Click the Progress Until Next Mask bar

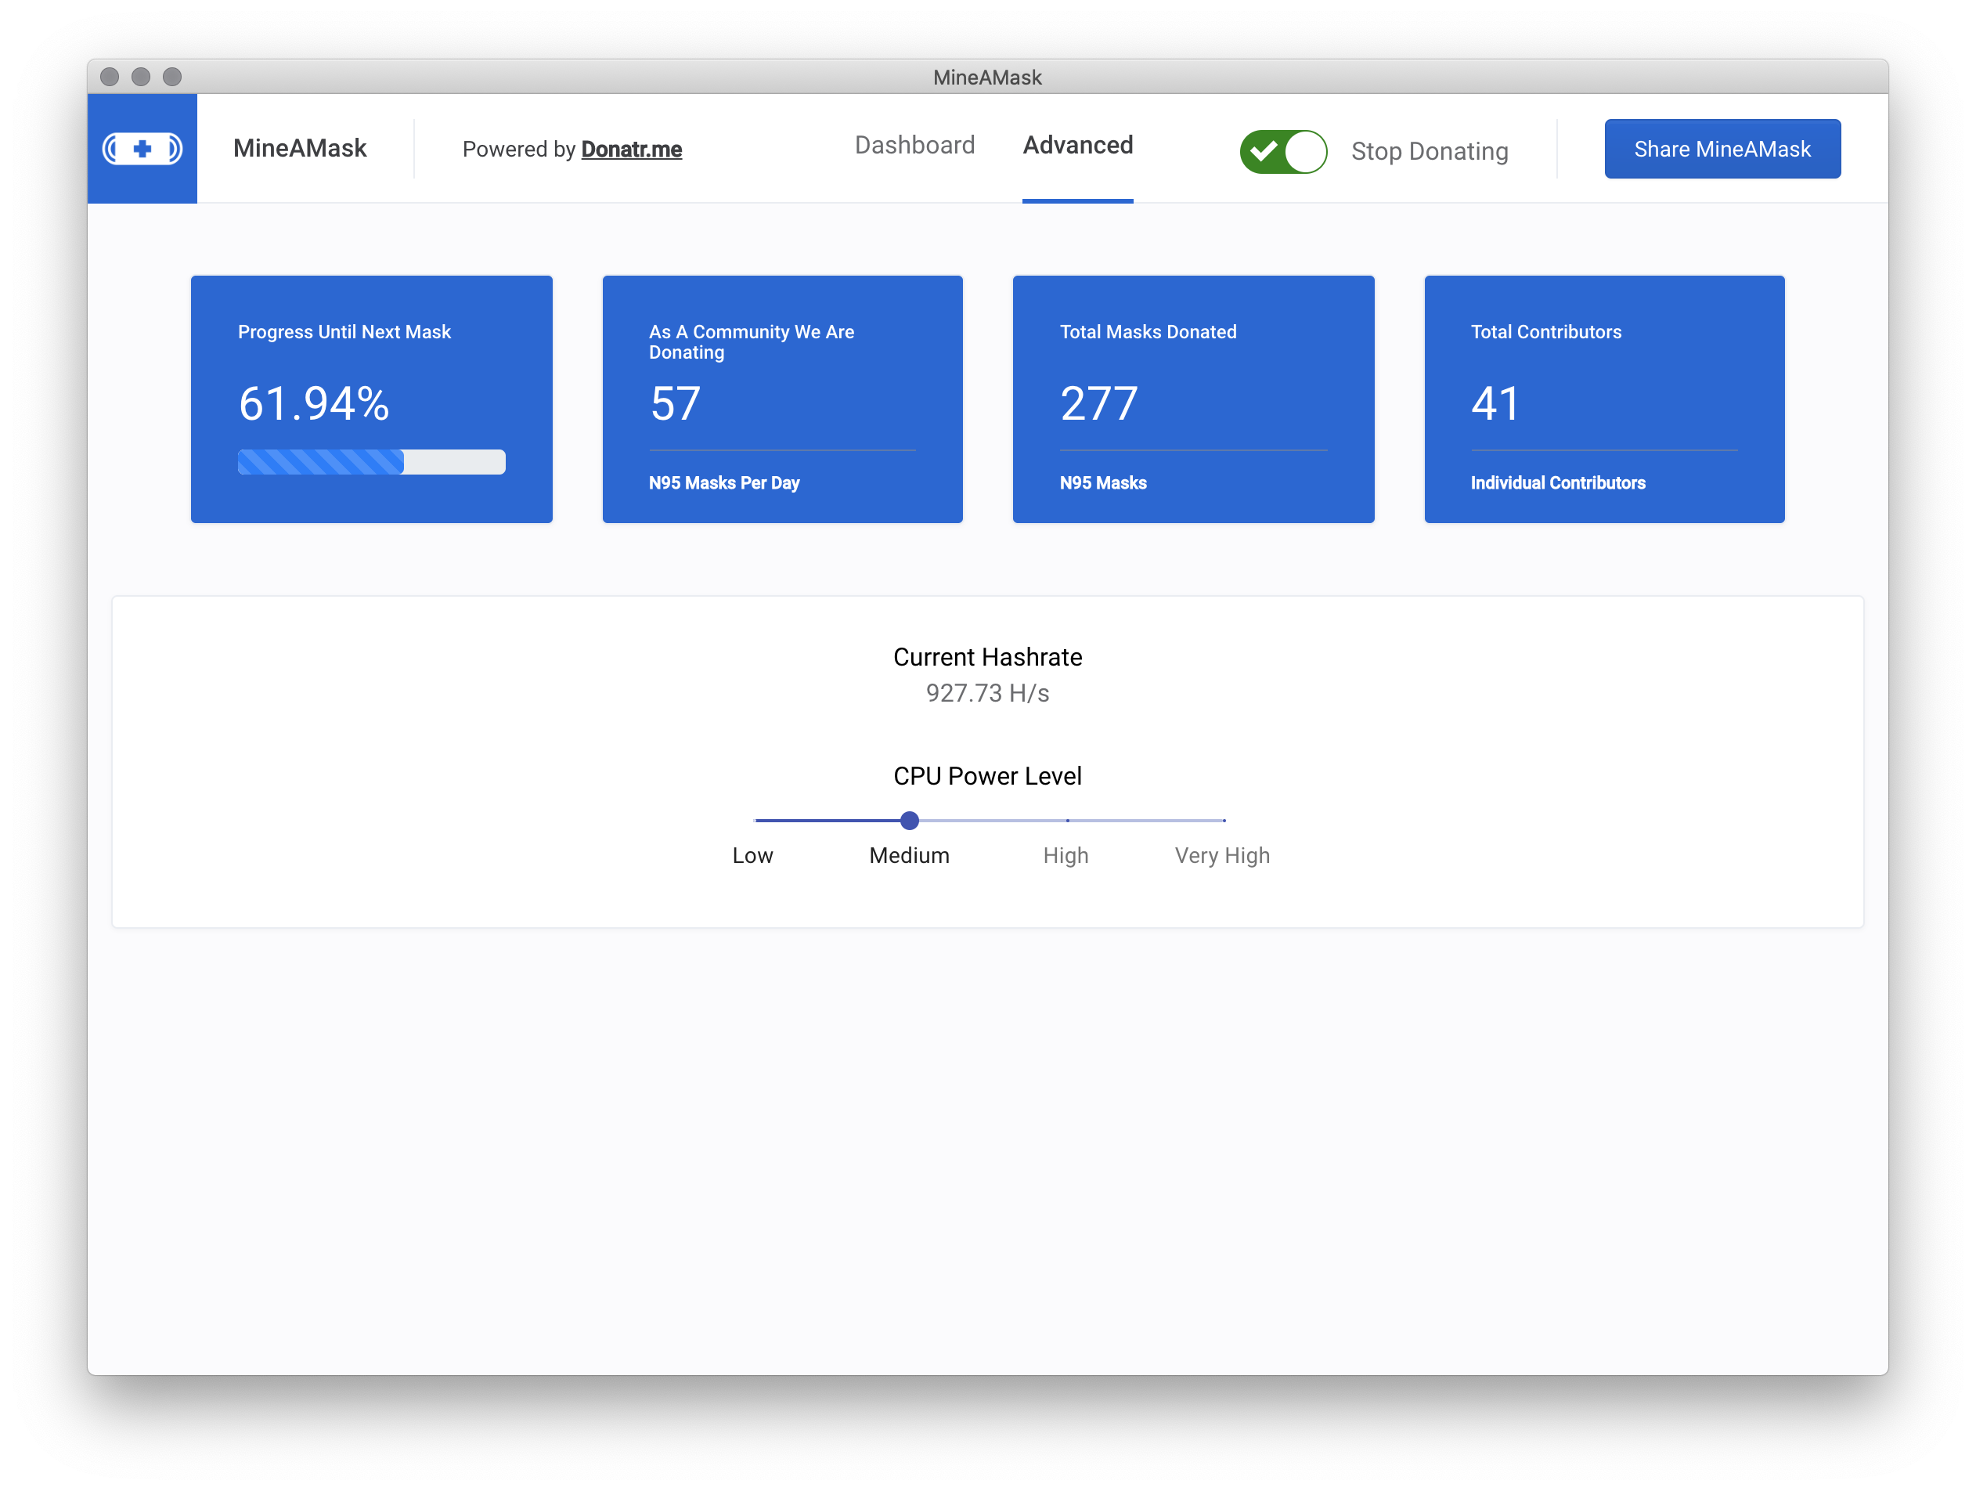coord(371,462)
